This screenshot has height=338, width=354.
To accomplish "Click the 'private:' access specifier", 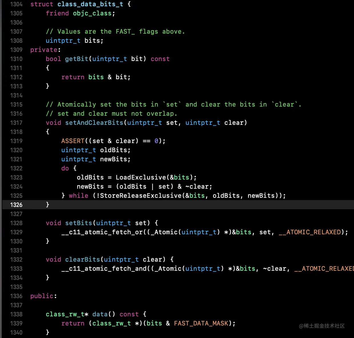I will click(x=46, y=50).
